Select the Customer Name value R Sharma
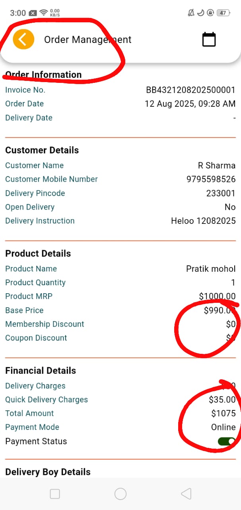 coord(216,165)
